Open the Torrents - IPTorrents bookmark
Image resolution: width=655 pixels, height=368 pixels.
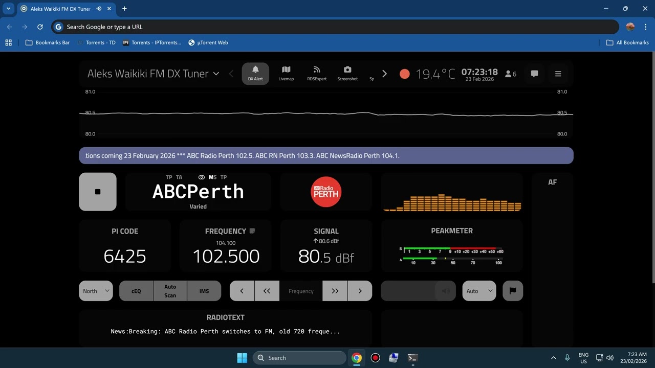(152, 42)
